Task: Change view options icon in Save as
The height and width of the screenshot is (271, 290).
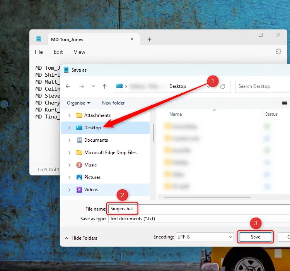Action: 285,103
